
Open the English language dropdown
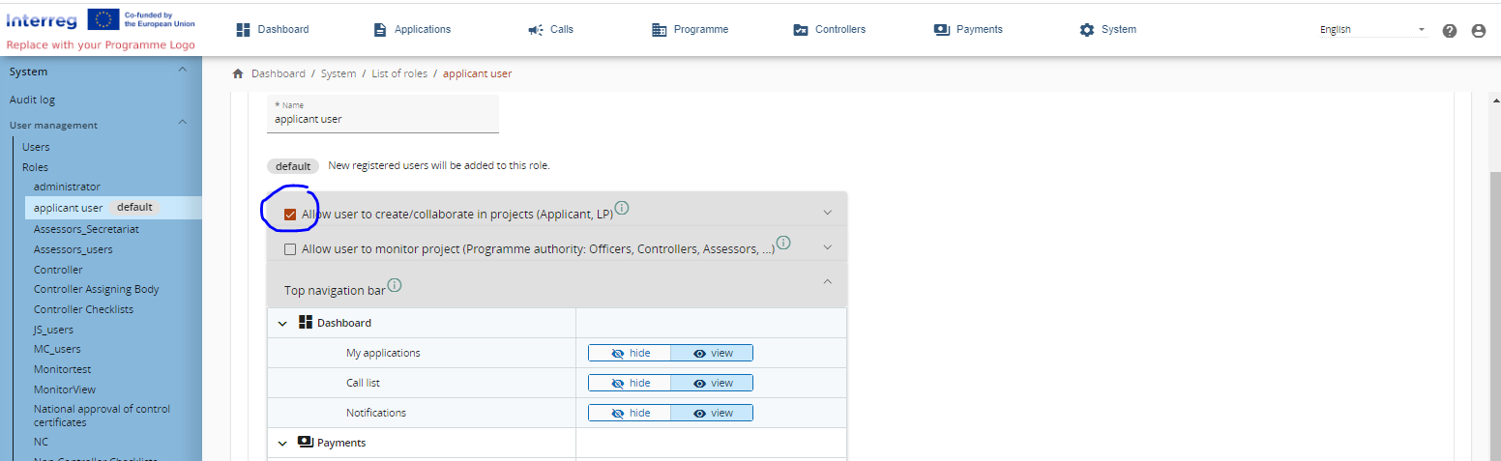click(x=1371, y=30)
